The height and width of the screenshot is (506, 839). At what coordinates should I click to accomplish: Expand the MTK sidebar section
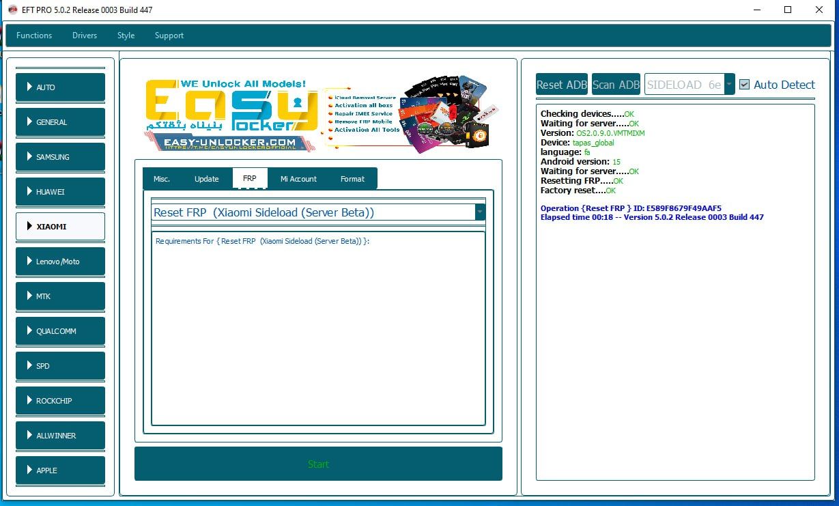tap(60, 296)
